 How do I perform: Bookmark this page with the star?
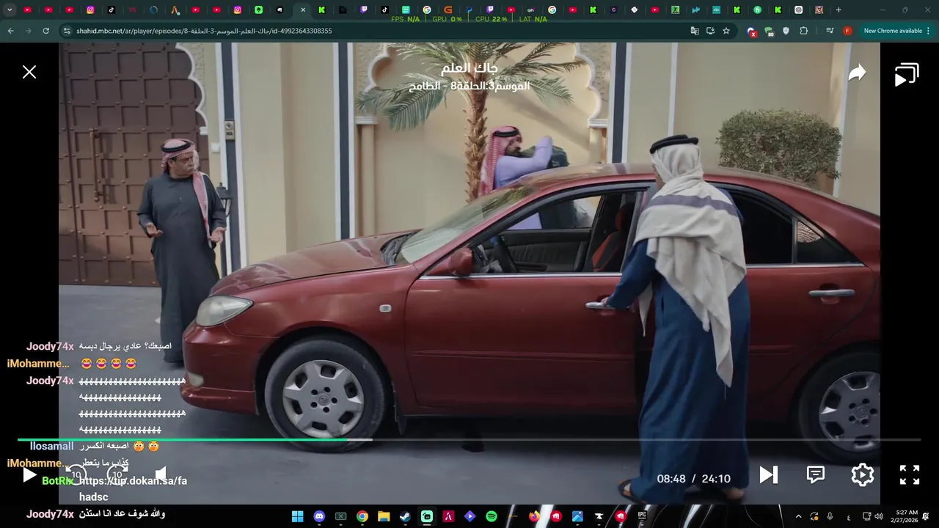tap(726, 31)
